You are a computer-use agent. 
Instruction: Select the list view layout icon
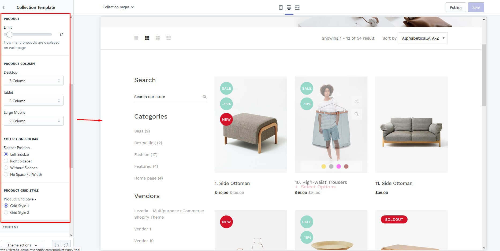pos(169,38)
